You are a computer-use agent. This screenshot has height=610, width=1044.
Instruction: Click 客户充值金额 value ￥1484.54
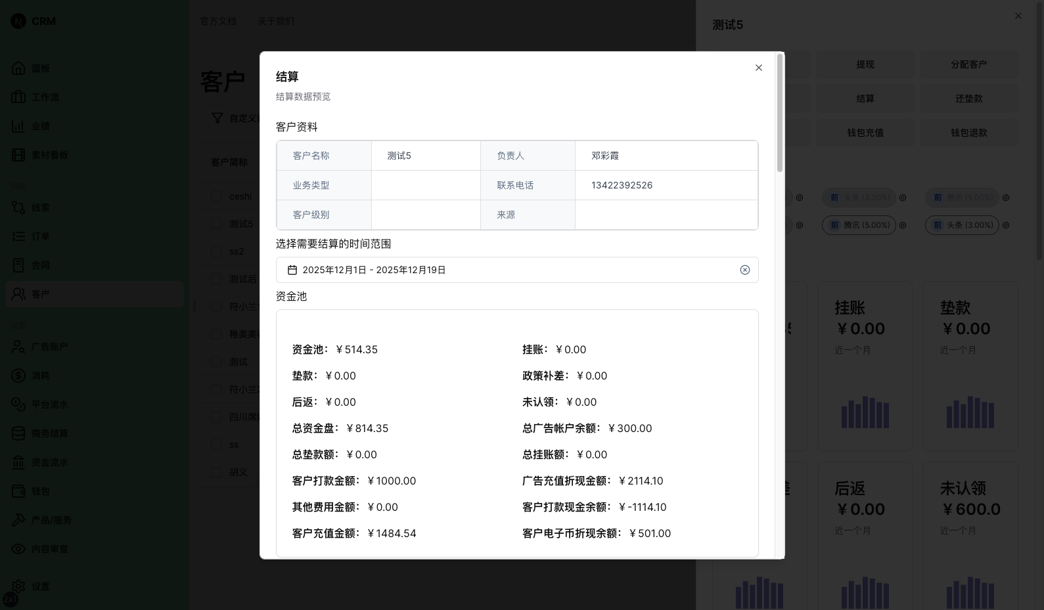[x=392, y=533]
